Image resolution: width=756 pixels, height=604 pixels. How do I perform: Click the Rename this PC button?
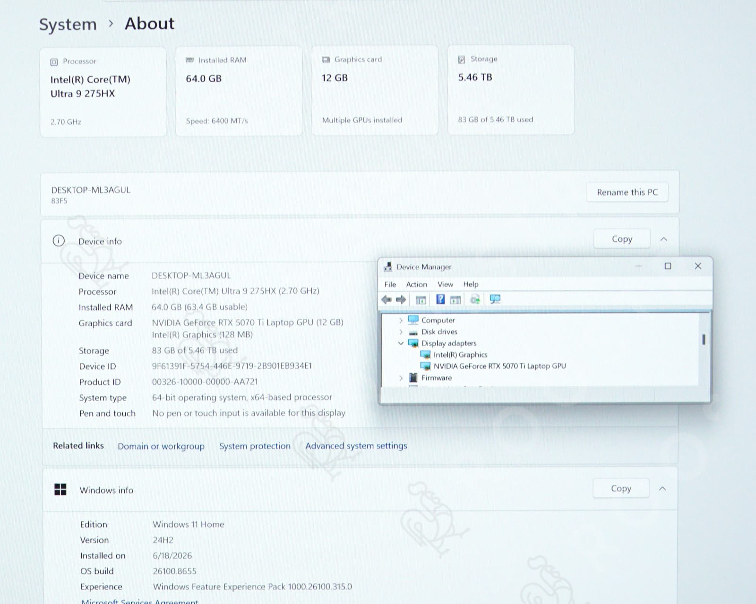[x=627, y=192]
